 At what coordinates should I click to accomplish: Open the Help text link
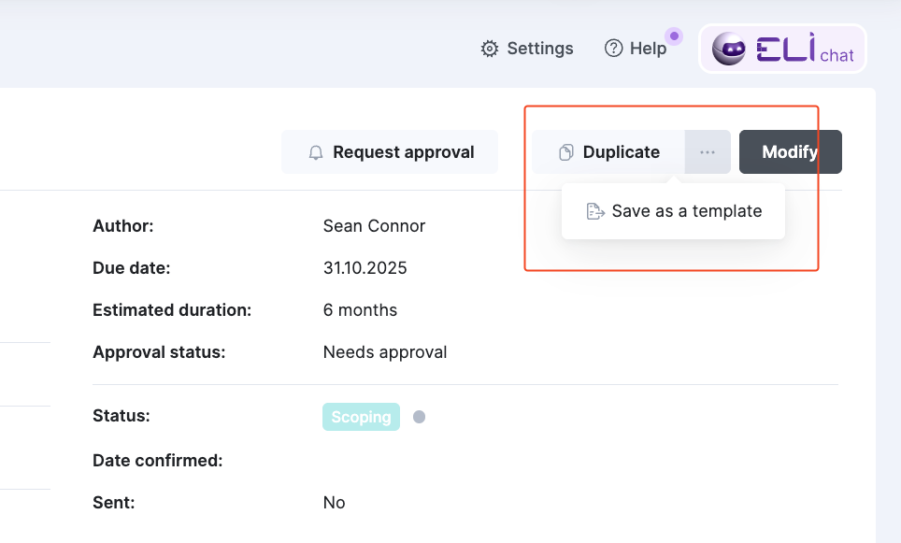click(648, 49)
